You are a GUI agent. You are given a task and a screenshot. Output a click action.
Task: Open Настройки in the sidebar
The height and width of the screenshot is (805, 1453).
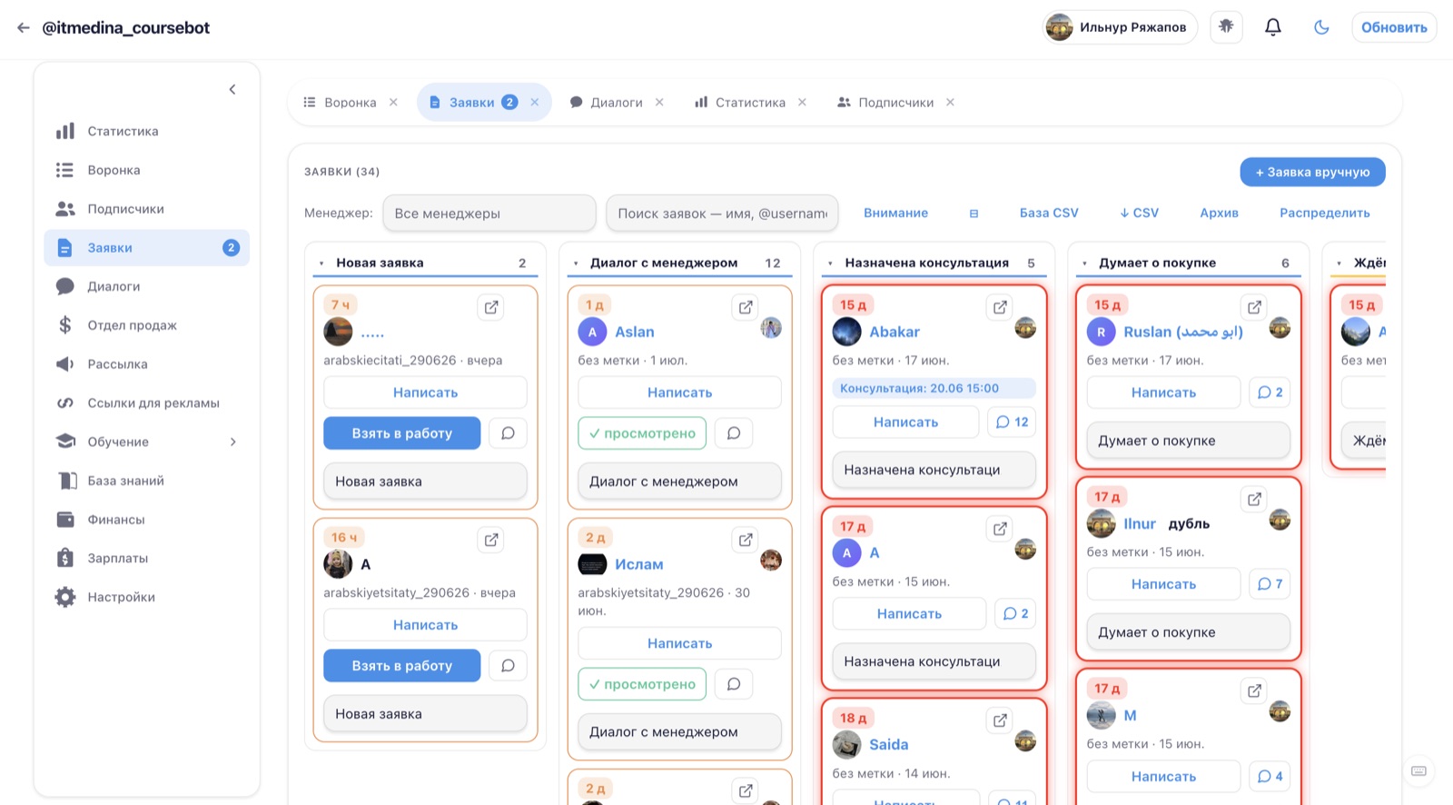(146, 597)
